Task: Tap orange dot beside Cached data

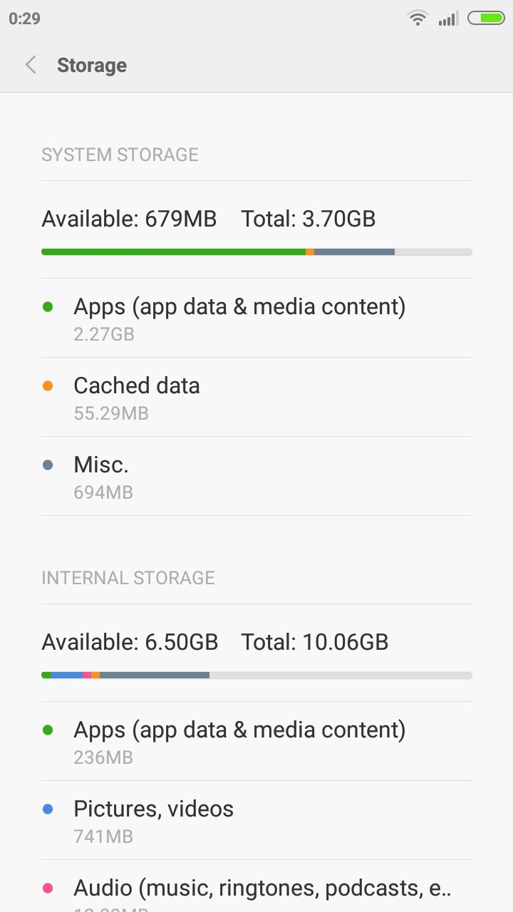Action: [x=48, y=386]
